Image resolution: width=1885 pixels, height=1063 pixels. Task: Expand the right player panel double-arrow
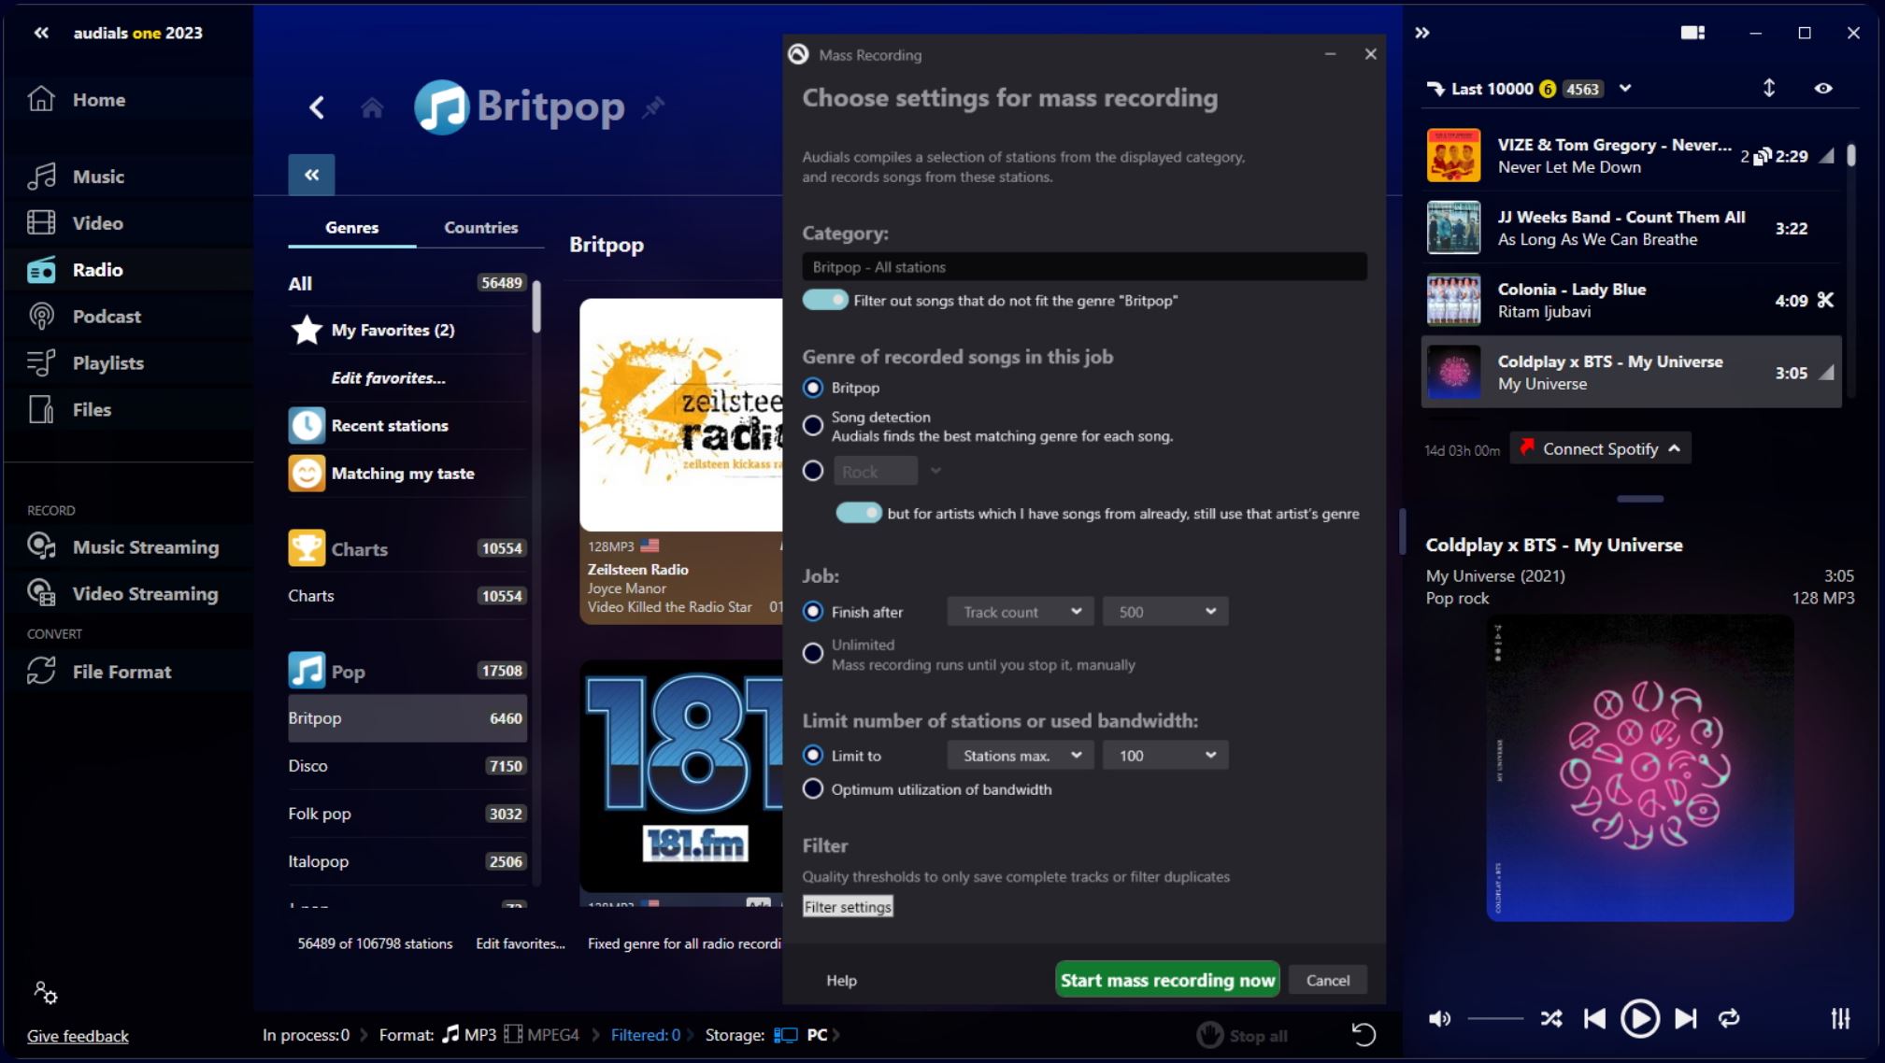point(1421,33)
